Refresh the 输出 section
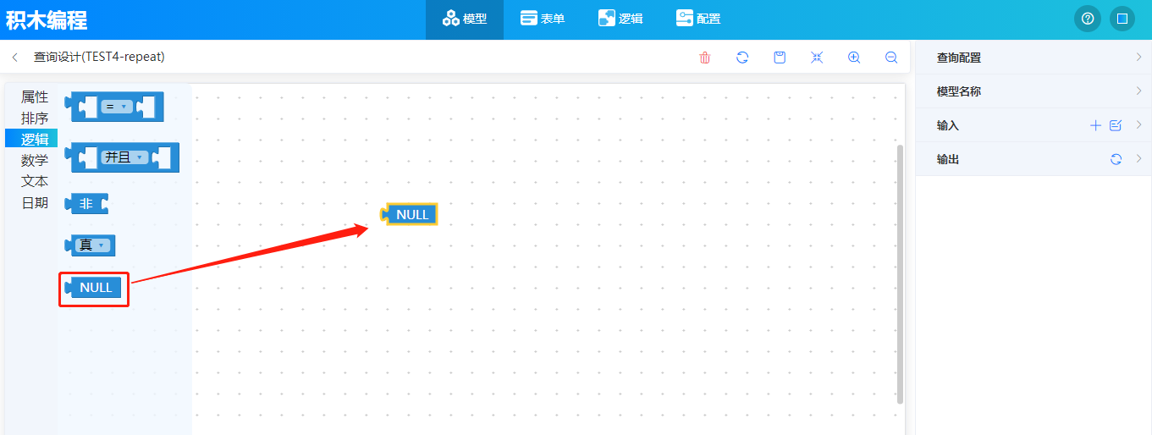This screenshot has height=435, width=1152. 1116,159
